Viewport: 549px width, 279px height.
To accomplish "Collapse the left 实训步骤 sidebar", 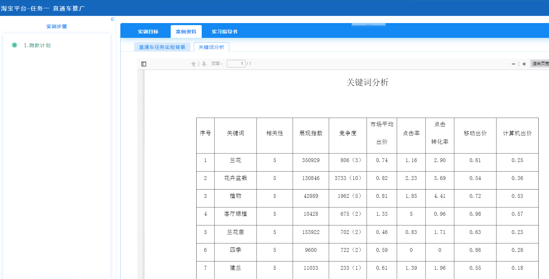I will [113, 19].
